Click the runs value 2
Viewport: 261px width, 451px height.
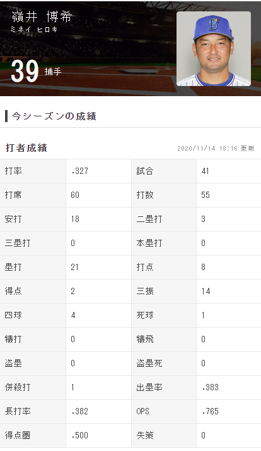pyautogui.click(x=73, y=291)
